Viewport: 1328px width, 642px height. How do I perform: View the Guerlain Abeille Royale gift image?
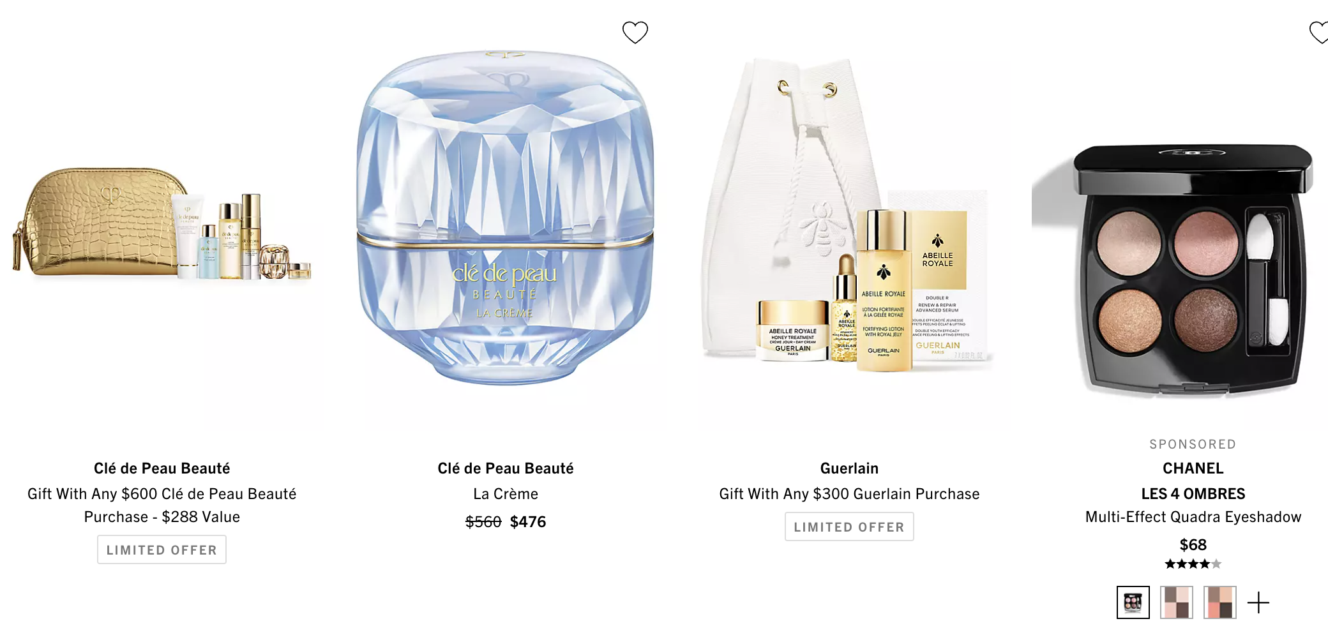pos(848,217)
